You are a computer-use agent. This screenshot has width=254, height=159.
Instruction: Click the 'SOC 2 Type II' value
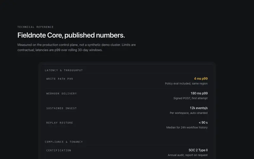(x=198, y=150)
